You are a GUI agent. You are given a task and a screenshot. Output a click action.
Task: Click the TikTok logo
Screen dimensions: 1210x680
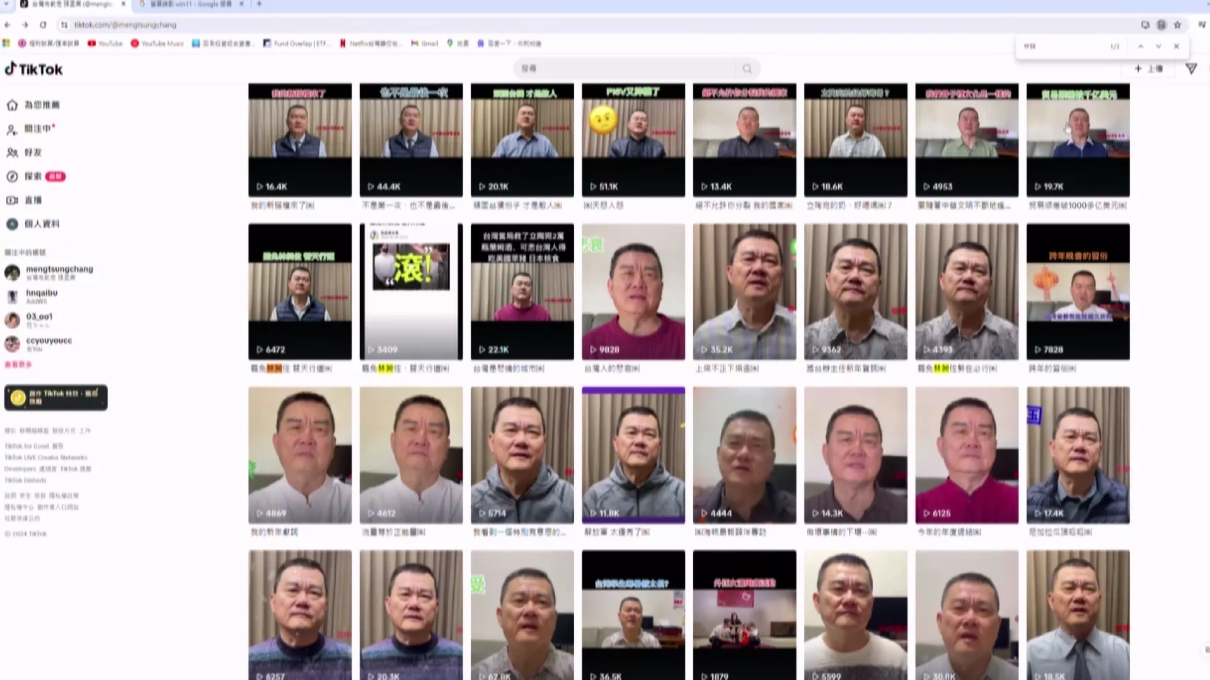click(34, 69)
